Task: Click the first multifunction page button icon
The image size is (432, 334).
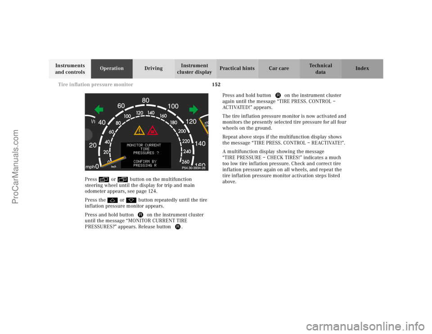Action: point(104,180)
